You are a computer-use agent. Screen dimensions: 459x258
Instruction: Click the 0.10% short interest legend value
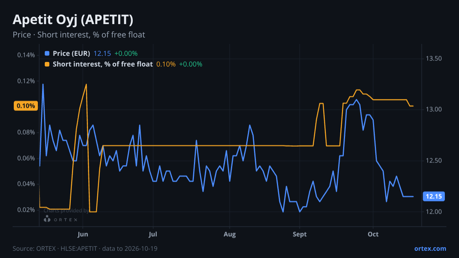[166, 64]
